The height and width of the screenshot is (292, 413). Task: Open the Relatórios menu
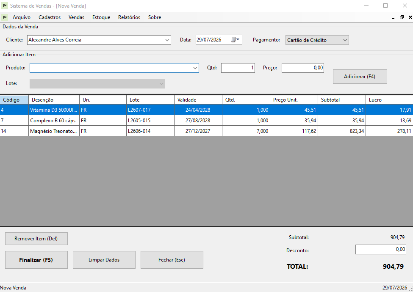click(x=129, y=17)
